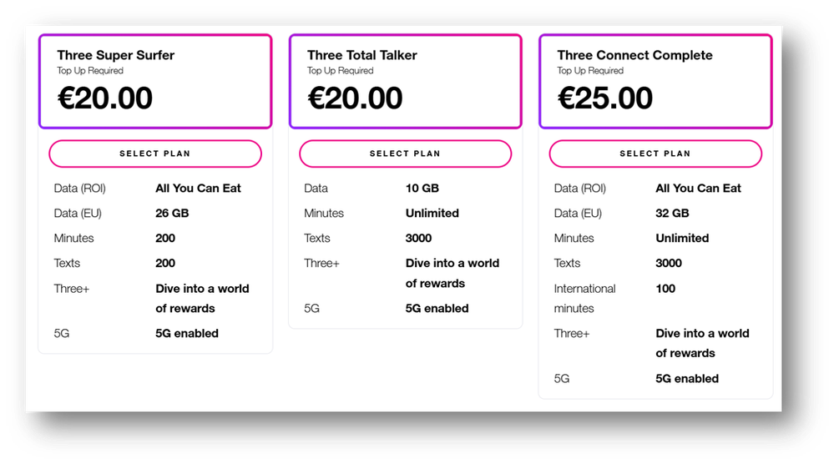
Task: Click '5G enabled' in the Super Surfer plan
Action: point(187,333)
